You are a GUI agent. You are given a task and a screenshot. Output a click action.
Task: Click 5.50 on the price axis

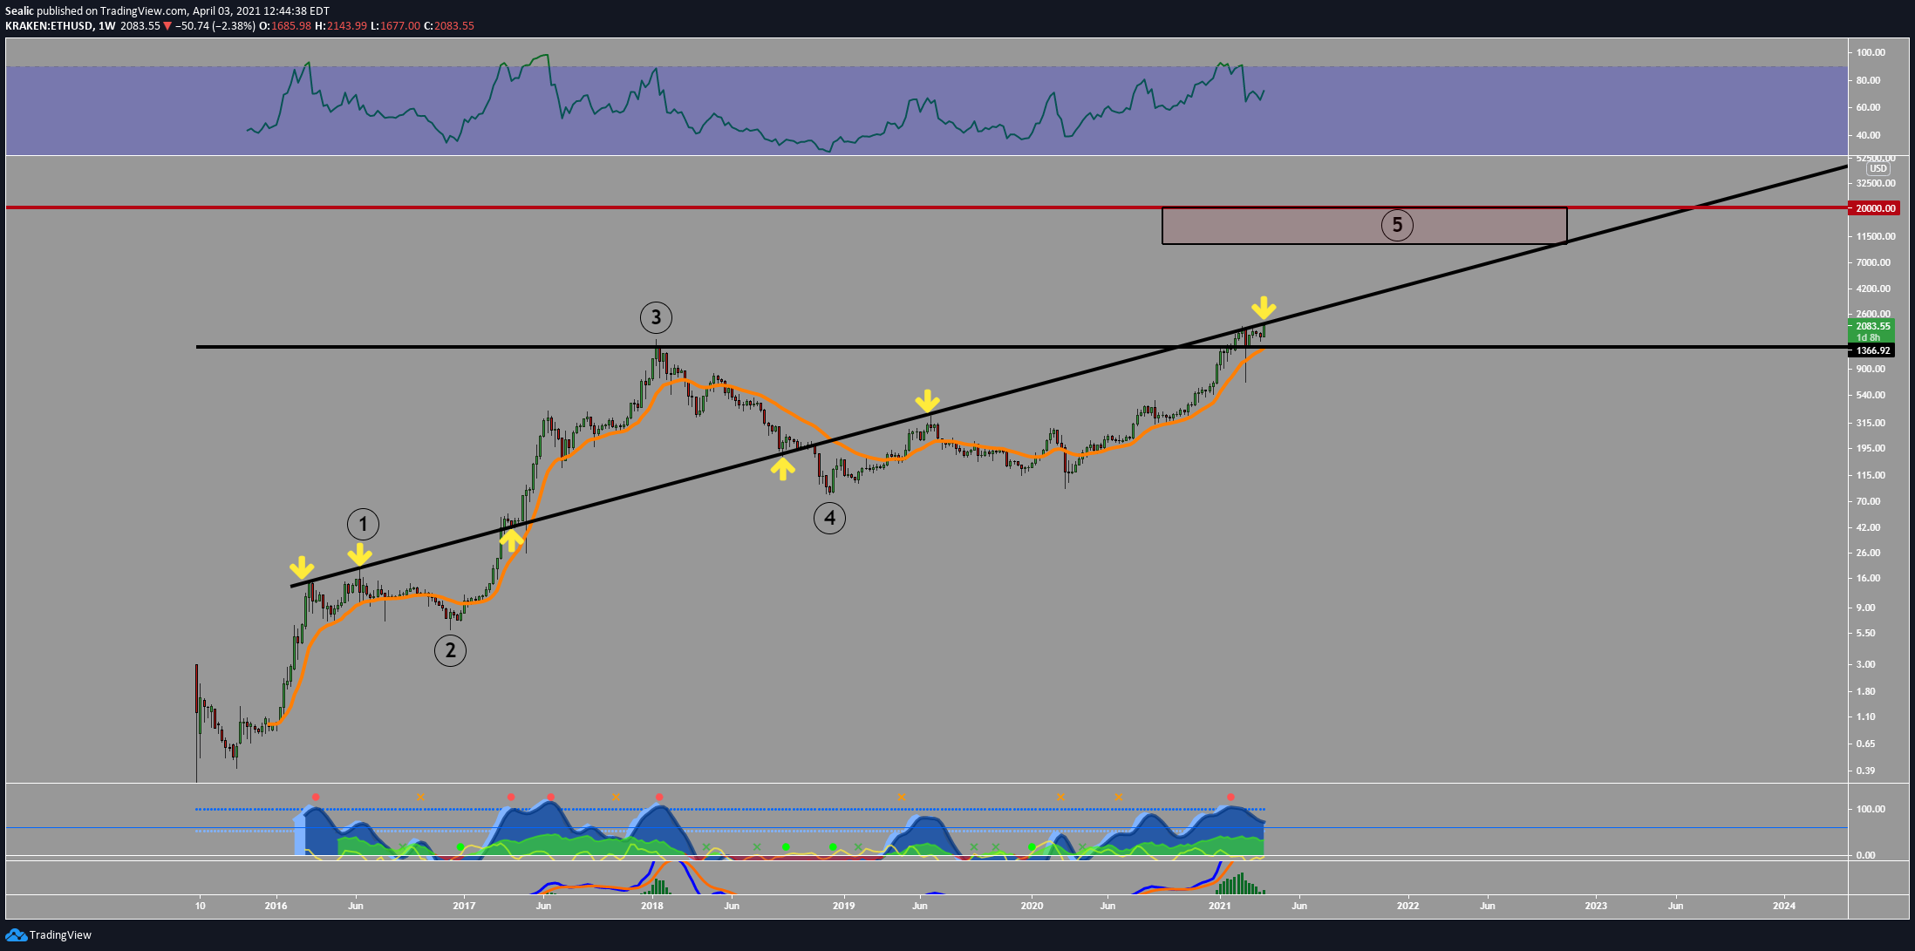point(1865,633)
